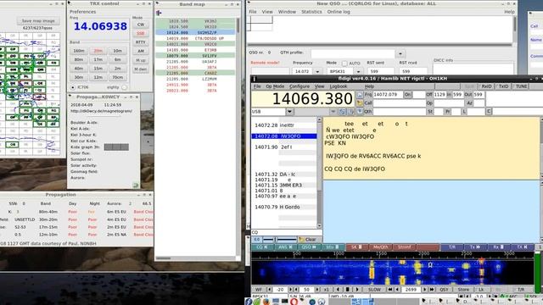543x305 pixels.
Task: Jump the fldigi cursor frequency up fast
Action: point(432,290)
